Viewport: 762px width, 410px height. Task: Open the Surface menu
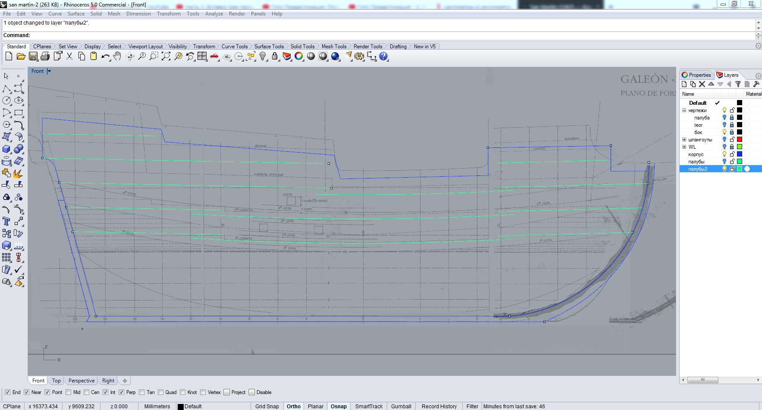tap(76, 14)
